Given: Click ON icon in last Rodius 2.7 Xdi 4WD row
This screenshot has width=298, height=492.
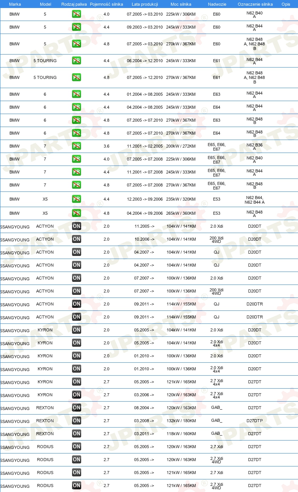Looking at the screenshot, I should [x=77, y=486].
